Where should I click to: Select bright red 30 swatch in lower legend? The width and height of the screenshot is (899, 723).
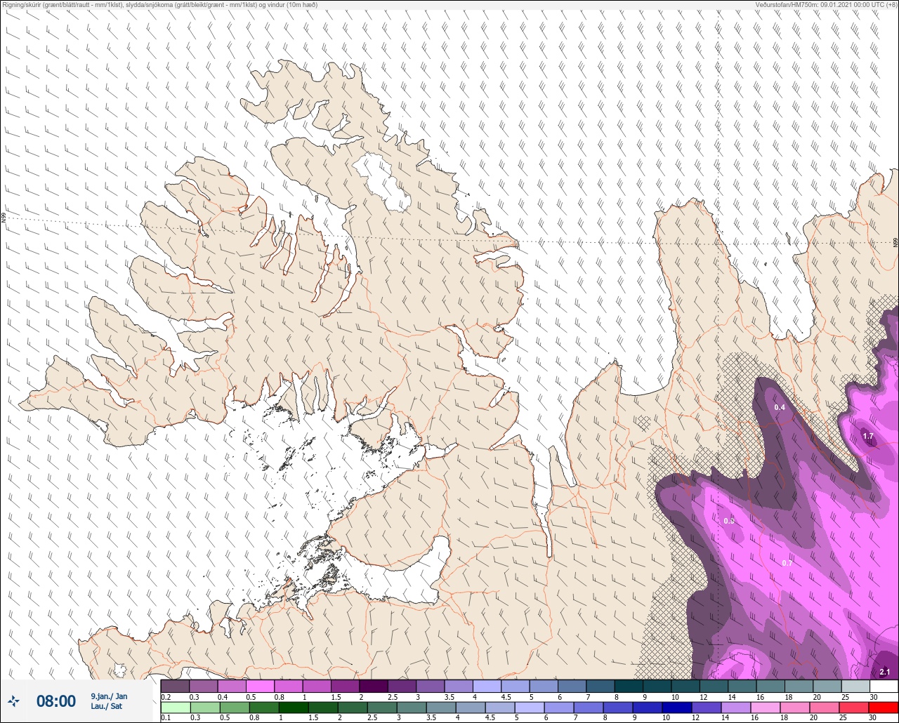coord(884,708)
